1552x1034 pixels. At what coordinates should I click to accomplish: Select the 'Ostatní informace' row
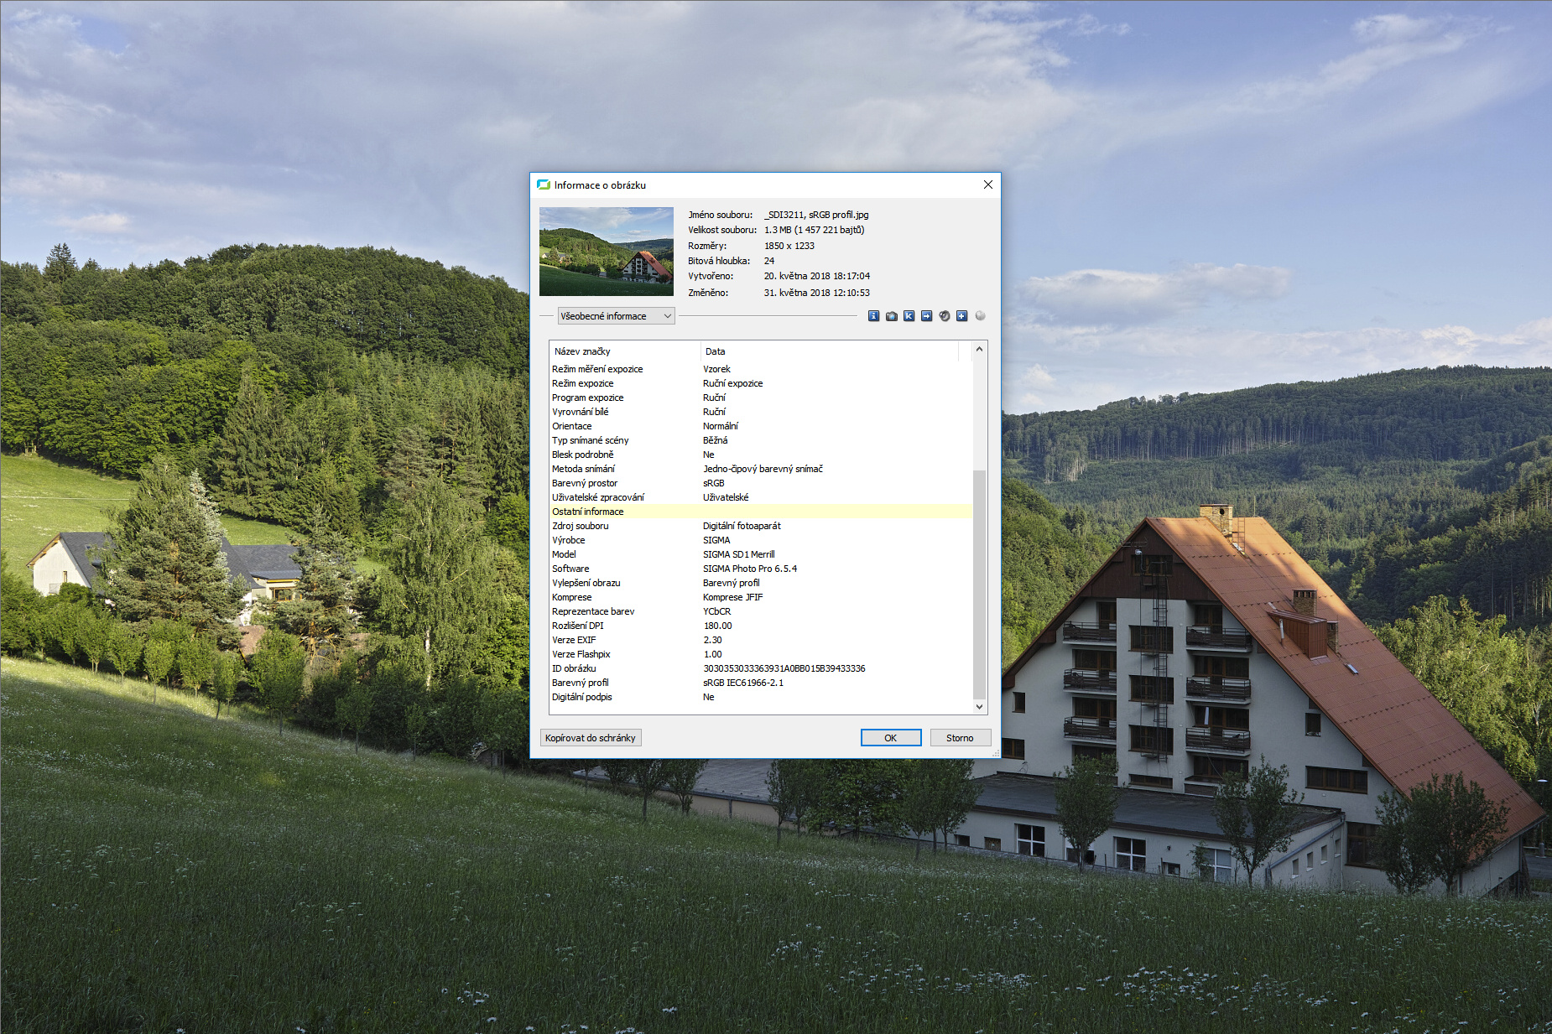[x=588, y=512]
